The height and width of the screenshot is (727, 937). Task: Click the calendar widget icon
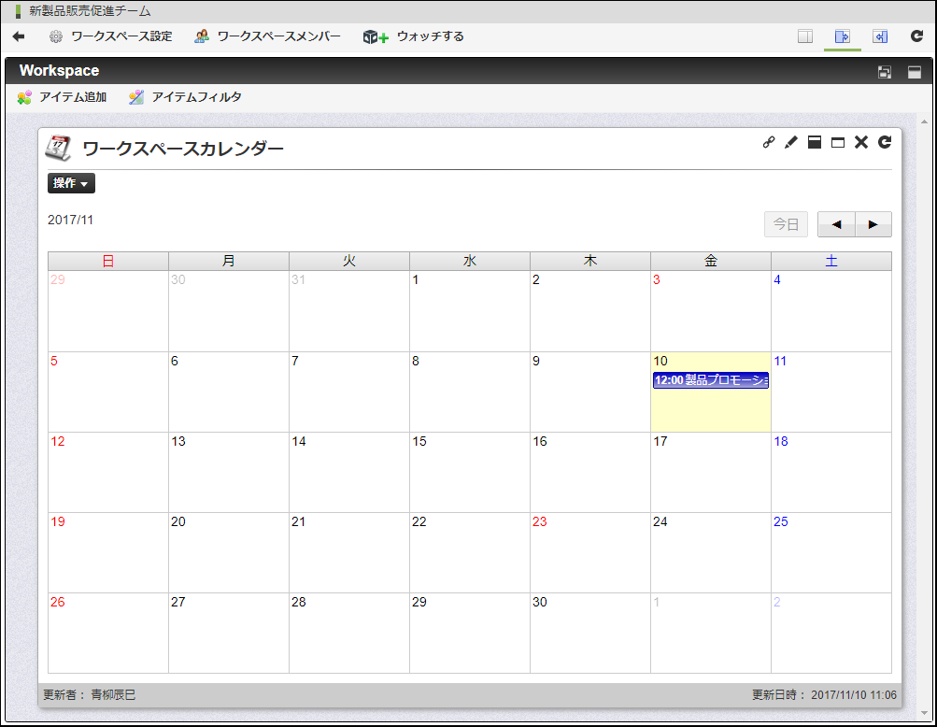tap(58, 148)
